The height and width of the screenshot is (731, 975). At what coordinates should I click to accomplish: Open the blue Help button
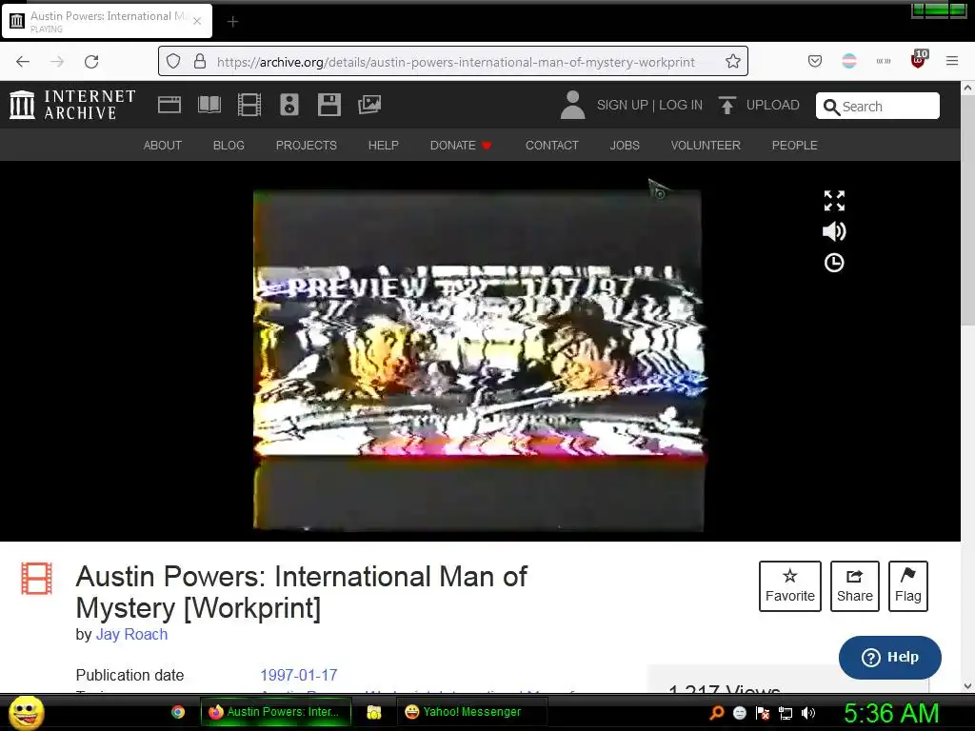click(x=890, y=657)
